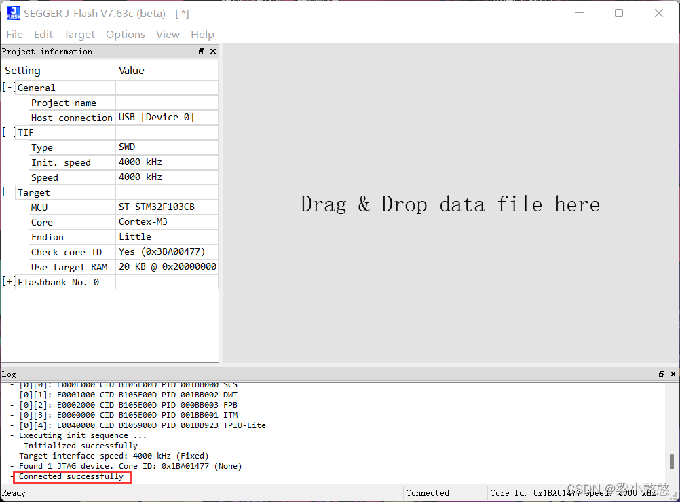Minimize the J-Flash window
The width and height of the screenshot is (680, 502).
point(580,13)
